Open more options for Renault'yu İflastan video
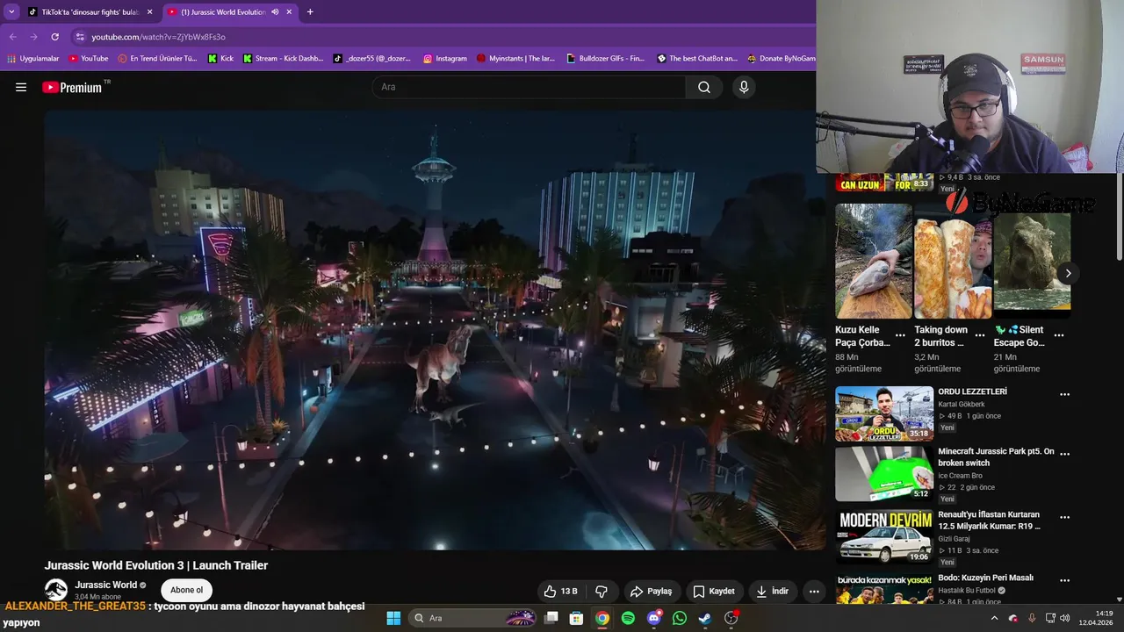Screen dimensions: 1124x632 point(1064,518)
